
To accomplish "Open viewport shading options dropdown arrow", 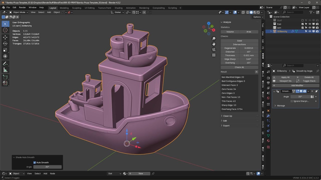I will coord(262,12).
